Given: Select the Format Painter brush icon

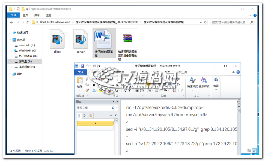Looking at the screenshot, I should coord(87,90).
